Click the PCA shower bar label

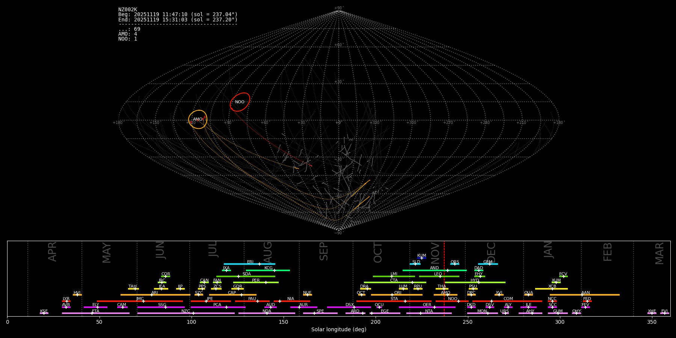[x=217, y=305]
